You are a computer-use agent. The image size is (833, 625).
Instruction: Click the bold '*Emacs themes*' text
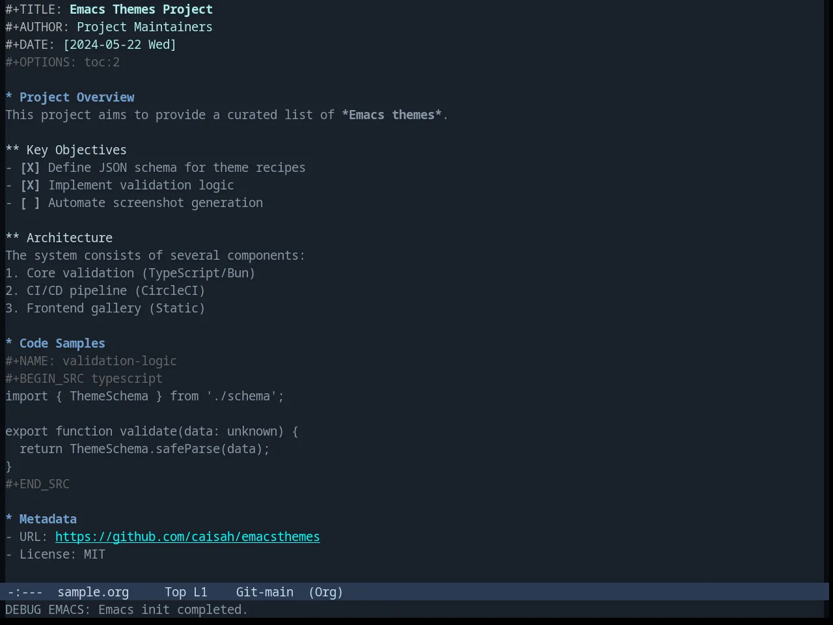tap(392, 115)
